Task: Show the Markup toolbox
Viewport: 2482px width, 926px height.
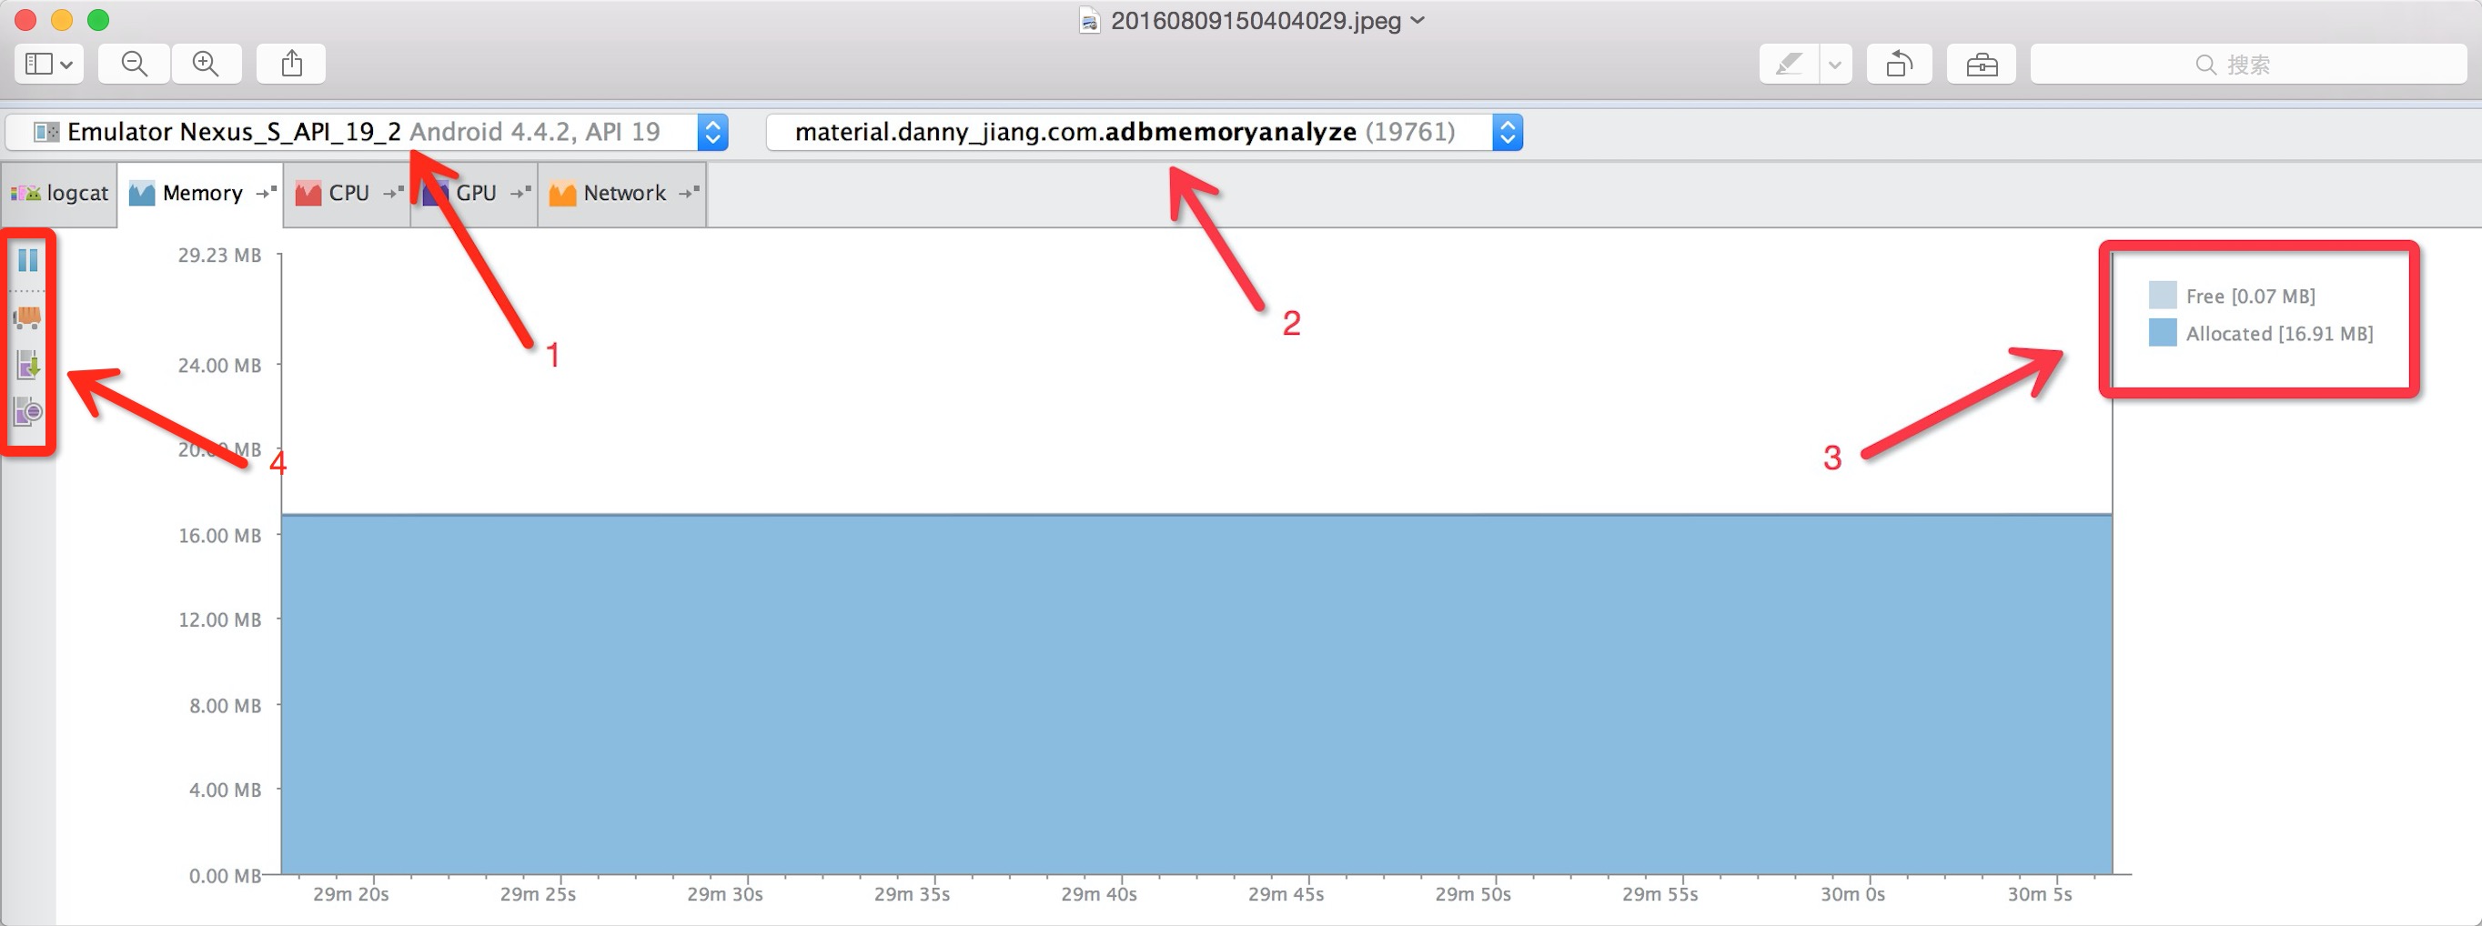Action: (x=1981, y=65)
